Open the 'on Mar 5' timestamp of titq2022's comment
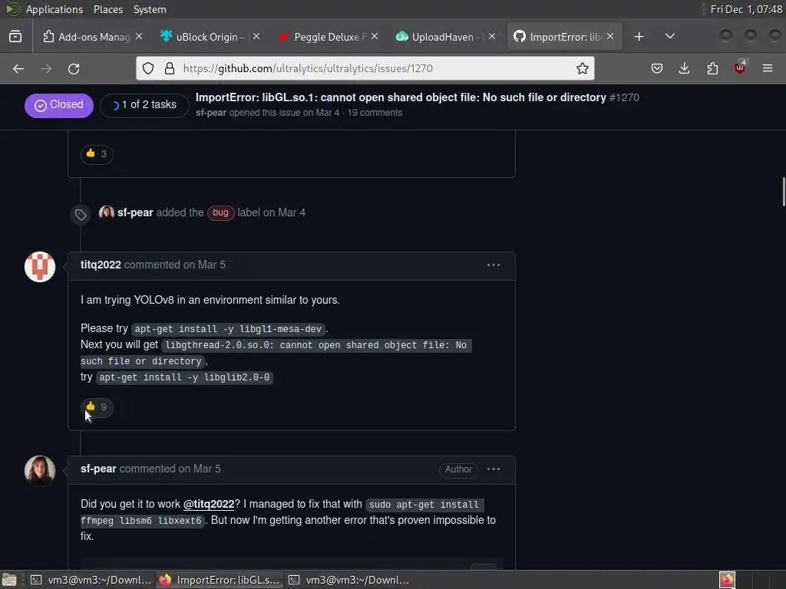This screenshot has height=589, width=786. coord(204,265)
